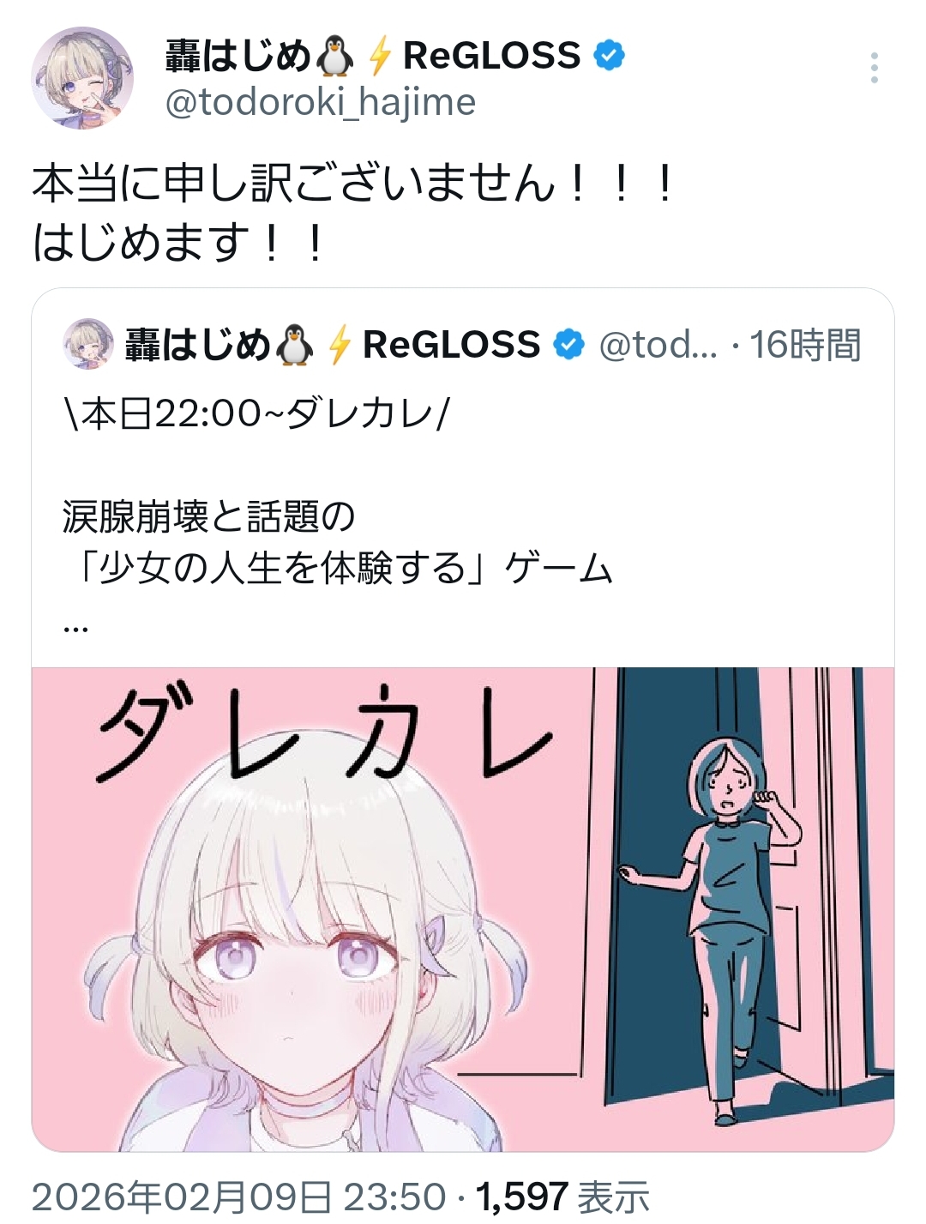The width and height of the screenshot is (926, 1224).
Task: Select the 涙腺崩壊と話題の line in quote
Action: (x=208, y=517)
